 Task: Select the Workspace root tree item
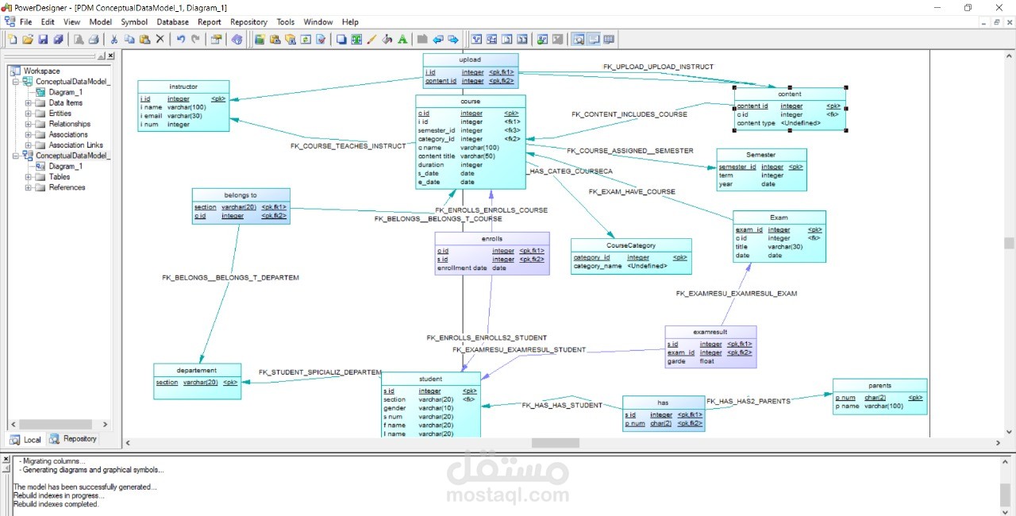[41, 71]
